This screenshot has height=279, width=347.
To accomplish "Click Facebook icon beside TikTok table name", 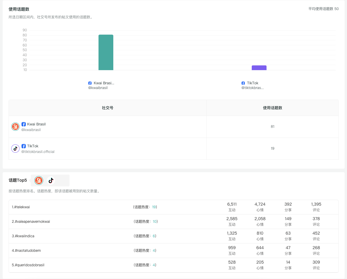I will (x=24, y=146).
